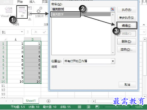
Task: Click worksheet vertical scroll up arrow
Action: (x=145, y=39)
